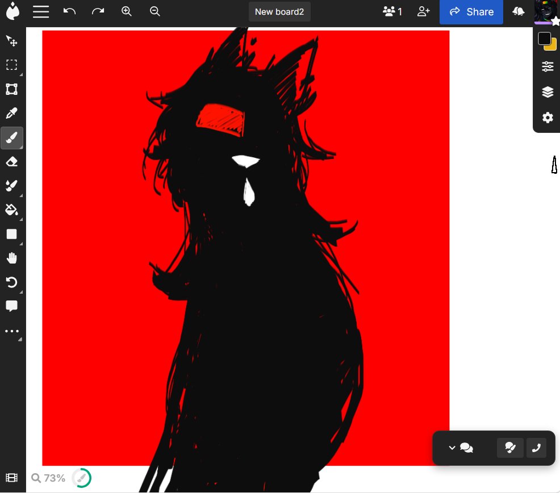The image size is (560, 493).
Task: Redo the last undone action
Action: tap(98, 11)
